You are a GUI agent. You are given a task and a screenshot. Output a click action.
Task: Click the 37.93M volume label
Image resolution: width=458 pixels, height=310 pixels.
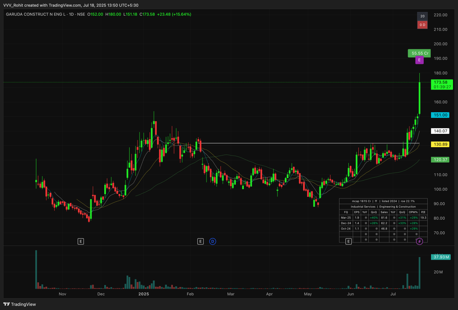point(441,257)
